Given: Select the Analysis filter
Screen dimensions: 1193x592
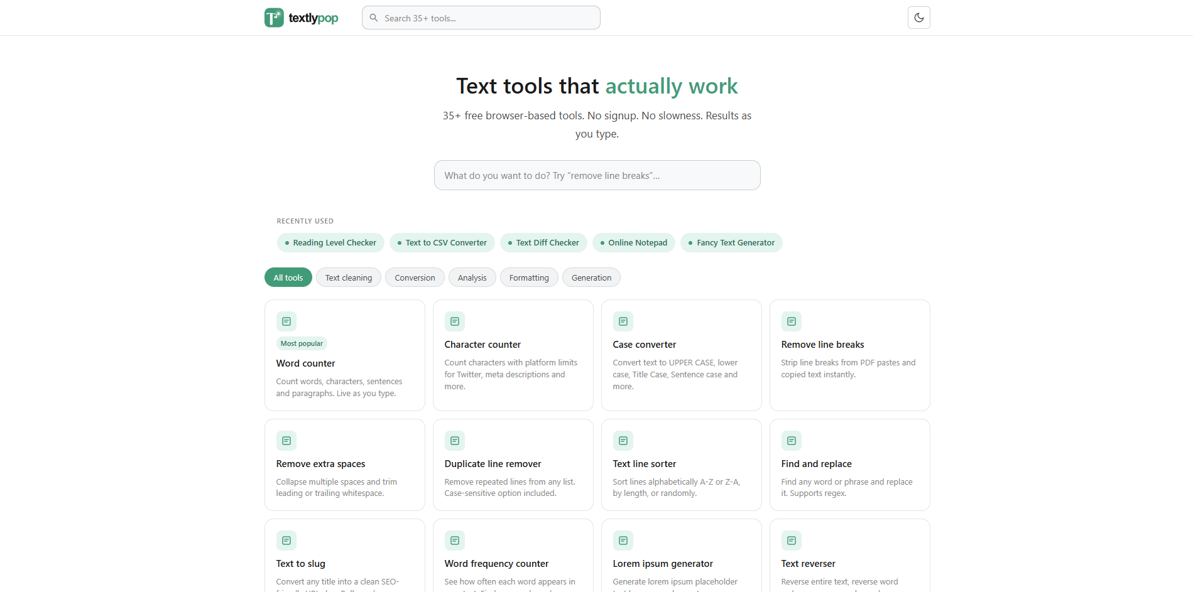Looking at the screenshot, I should (472, 277).
